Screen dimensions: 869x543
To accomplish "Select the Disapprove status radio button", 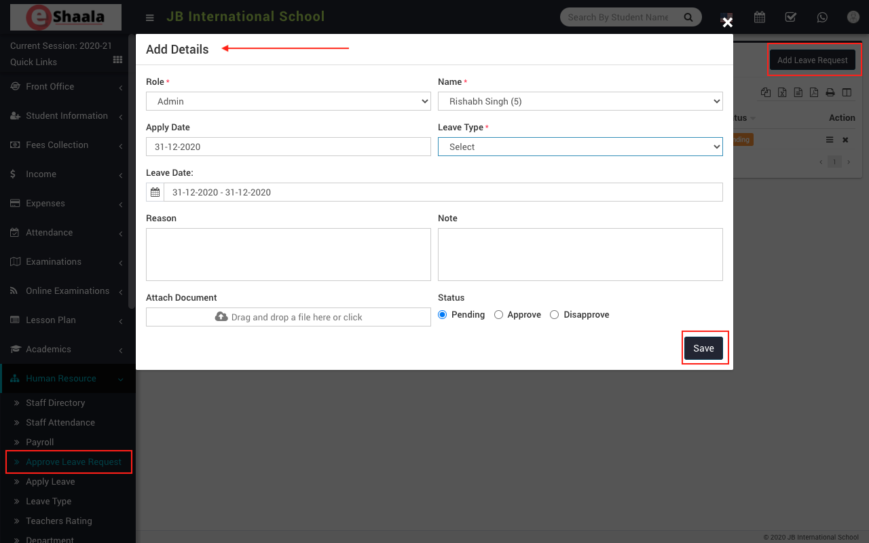I will click(555, 315).
